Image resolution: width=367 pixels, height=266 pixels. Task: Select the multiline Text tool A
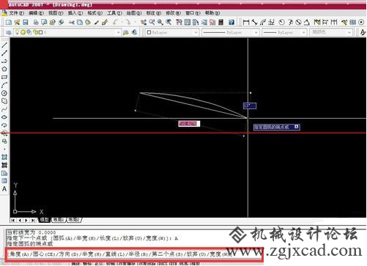pyautogui.click(x=4, y=189)
